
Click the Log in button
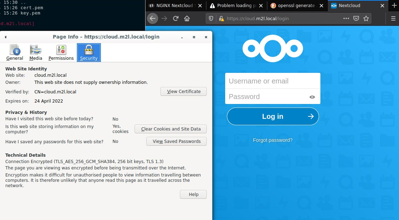273,116
